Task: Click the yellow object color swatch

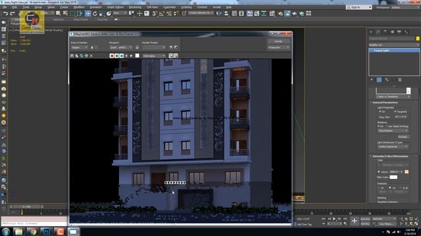Action: (418, 39)
